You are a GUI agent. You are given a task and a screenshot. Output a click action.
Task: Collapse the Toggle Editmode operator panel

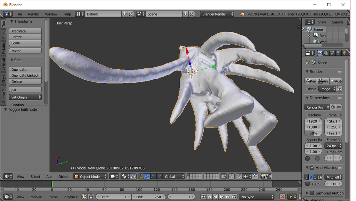tap(6, 110)
